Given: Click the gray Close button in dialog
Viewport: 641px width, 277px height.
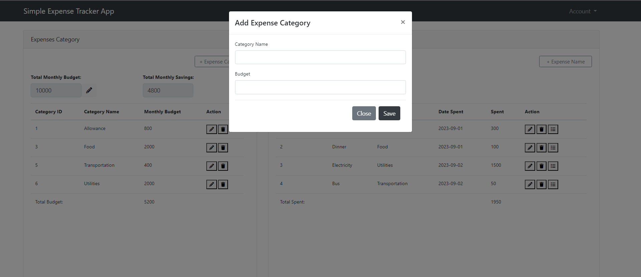Looking at the screenshot, I should click(x=364, y=113).
